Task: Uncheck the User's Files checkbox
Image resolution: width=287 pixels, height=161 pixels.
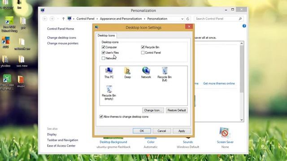Action: (x=103, y=53)
